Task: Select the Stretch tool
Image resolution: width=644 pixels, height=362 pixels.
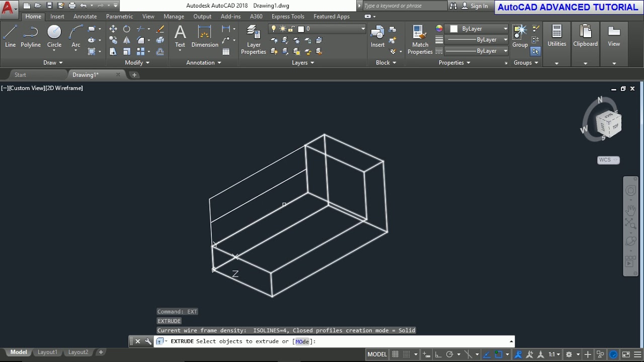Action: click(113, 51)
